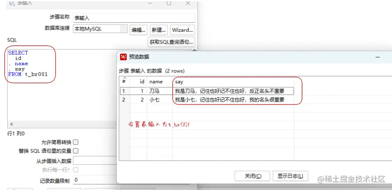Click the id cell in the 小七 row
The height and width of the screenshot is (190, 392).
tap(138, 100)
